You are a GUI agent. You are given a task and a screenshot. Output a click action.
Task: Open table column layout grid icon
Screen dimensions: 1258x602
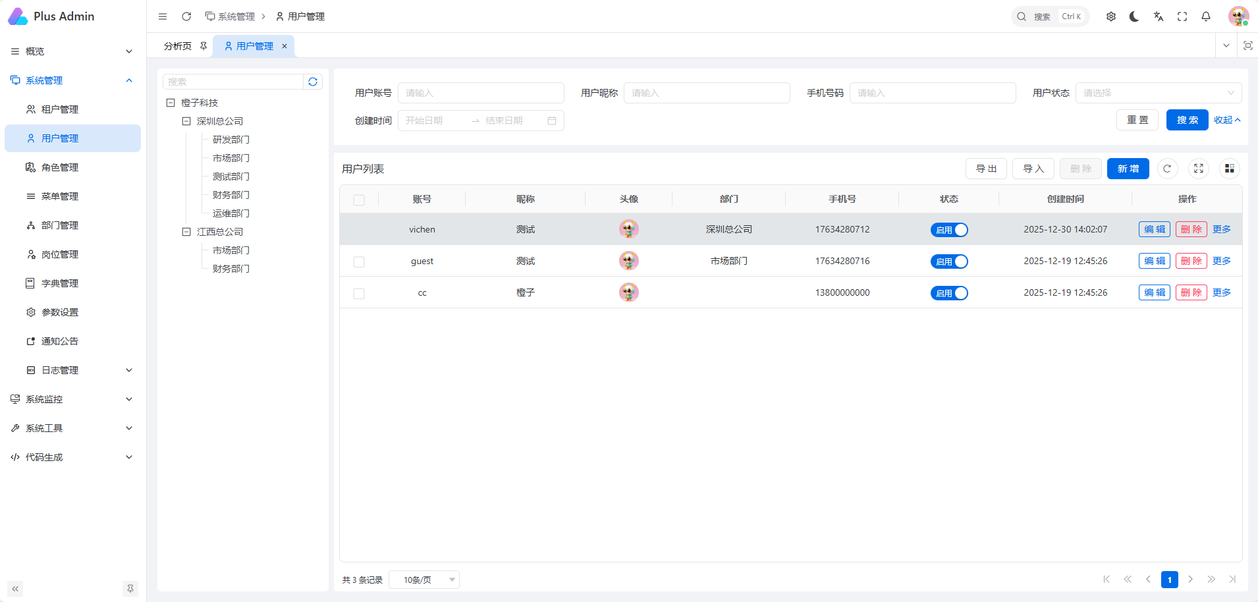click(x=1229, y=169)
